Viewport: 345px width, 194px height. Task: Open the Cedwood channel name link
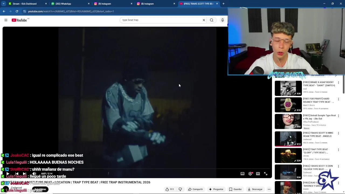(x=16, y=188)
